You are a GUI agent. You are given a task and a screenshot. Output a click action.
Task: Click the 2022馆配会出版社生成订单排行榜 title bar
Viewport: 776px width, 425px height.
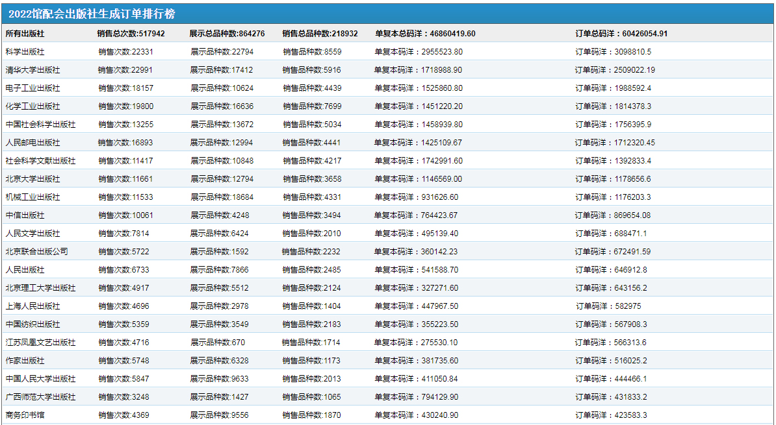pos(92,14)
